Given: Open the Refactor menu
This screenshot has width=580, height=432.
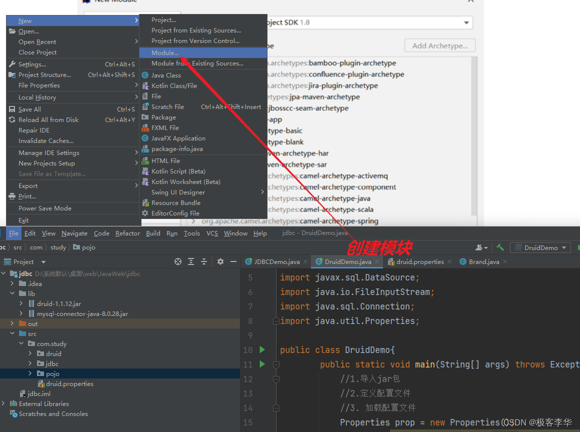Looking at the screenshot, I should [127, 233].
